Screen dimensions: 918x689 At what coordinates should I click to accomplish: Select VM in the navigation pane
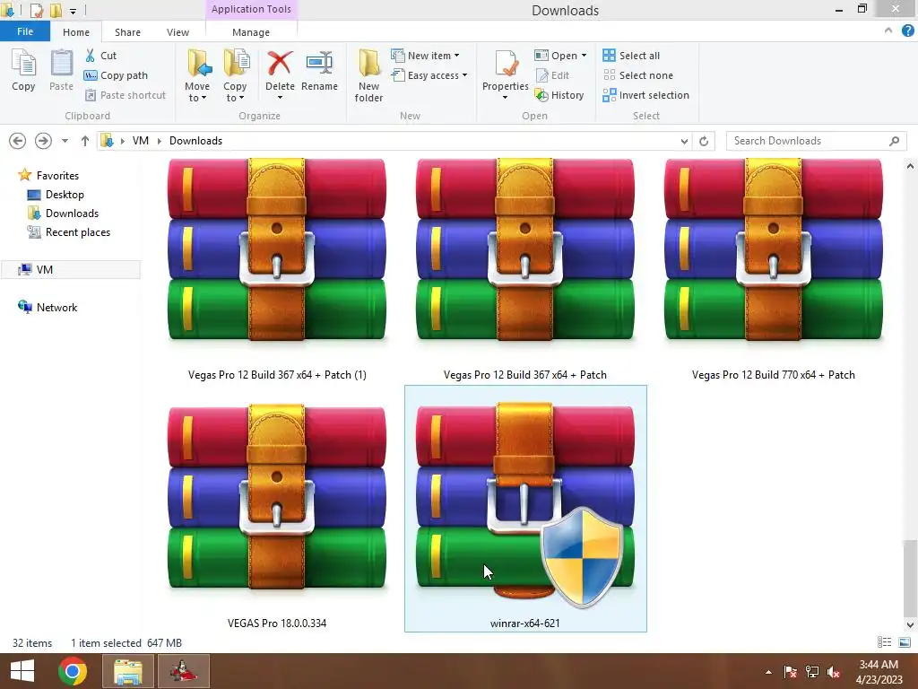pos(70,269)
